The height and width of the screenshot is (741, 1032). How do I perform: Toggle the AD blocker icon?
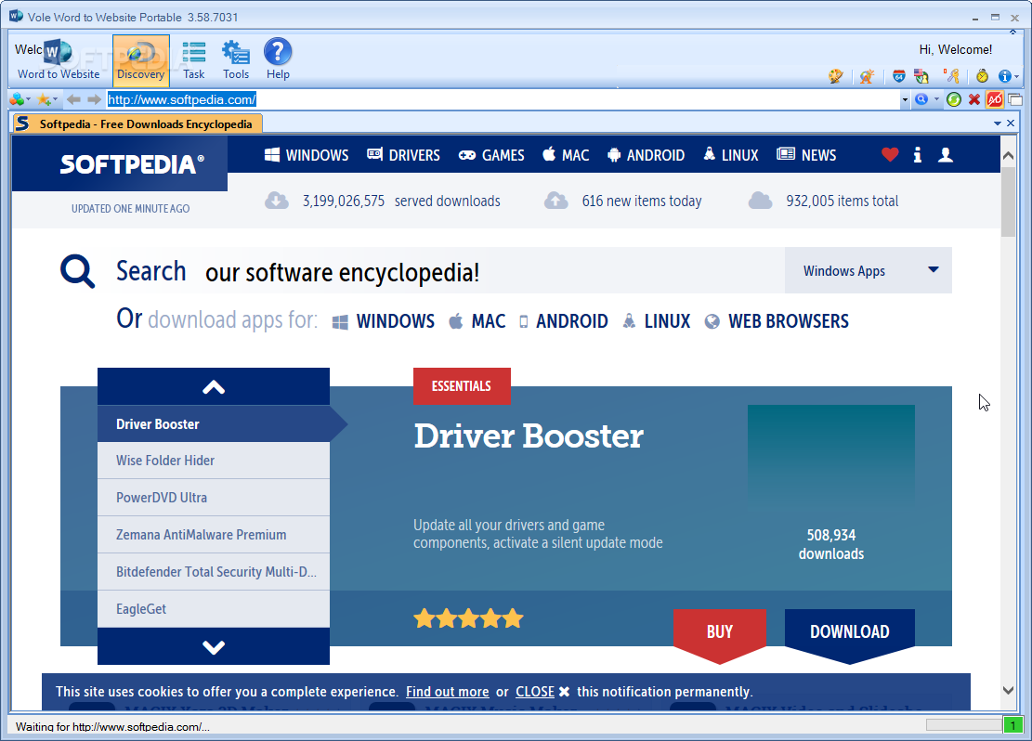(995, 99)
